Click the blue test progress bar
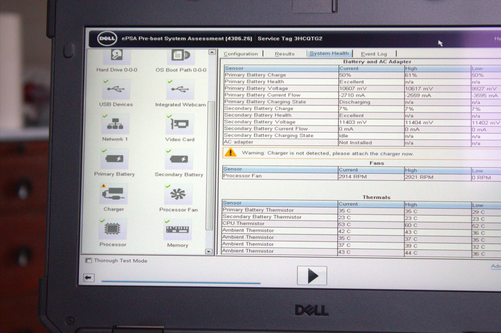 pyautogui.click(x=181, y=282)
